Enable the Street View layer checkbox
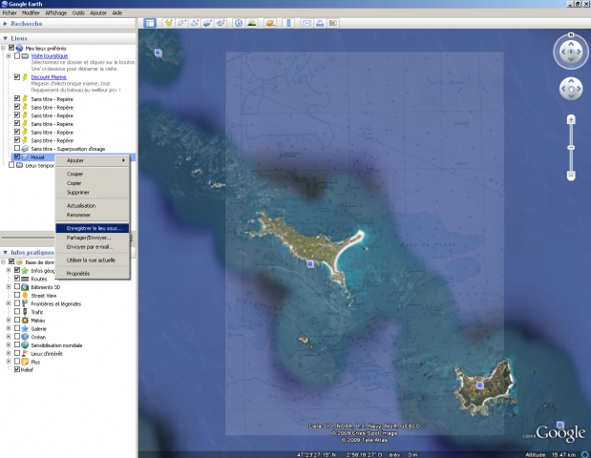The image size is (591, 458). click(17, 295)
